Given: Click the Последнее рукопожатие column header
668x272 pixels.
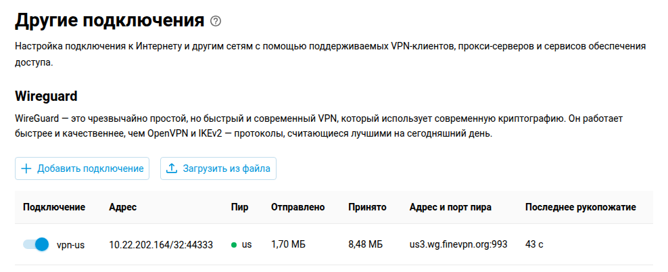Looking at the screenshot, I should click(x=581, y=207).
